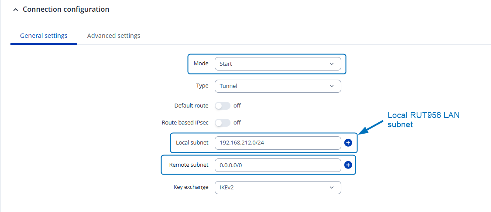Collapse the Connection configuration section chevron

tap(16, 10)
